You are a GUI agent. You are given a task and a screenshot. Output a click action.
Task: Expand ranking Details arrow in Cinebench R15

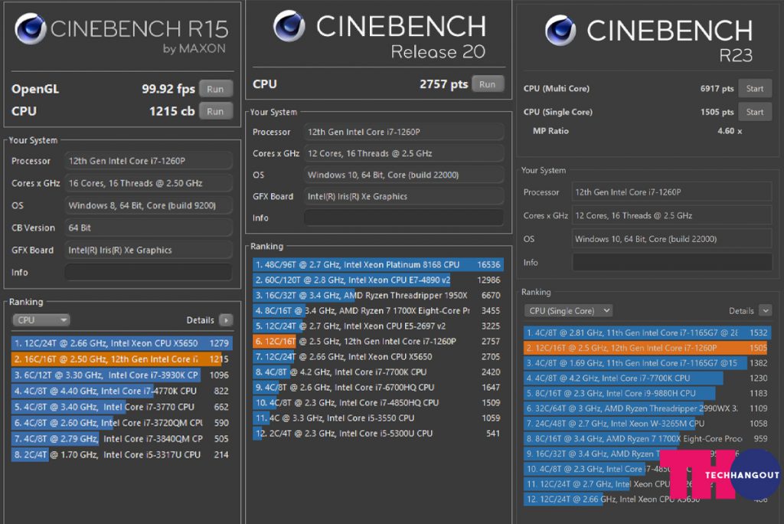[226, 320]
